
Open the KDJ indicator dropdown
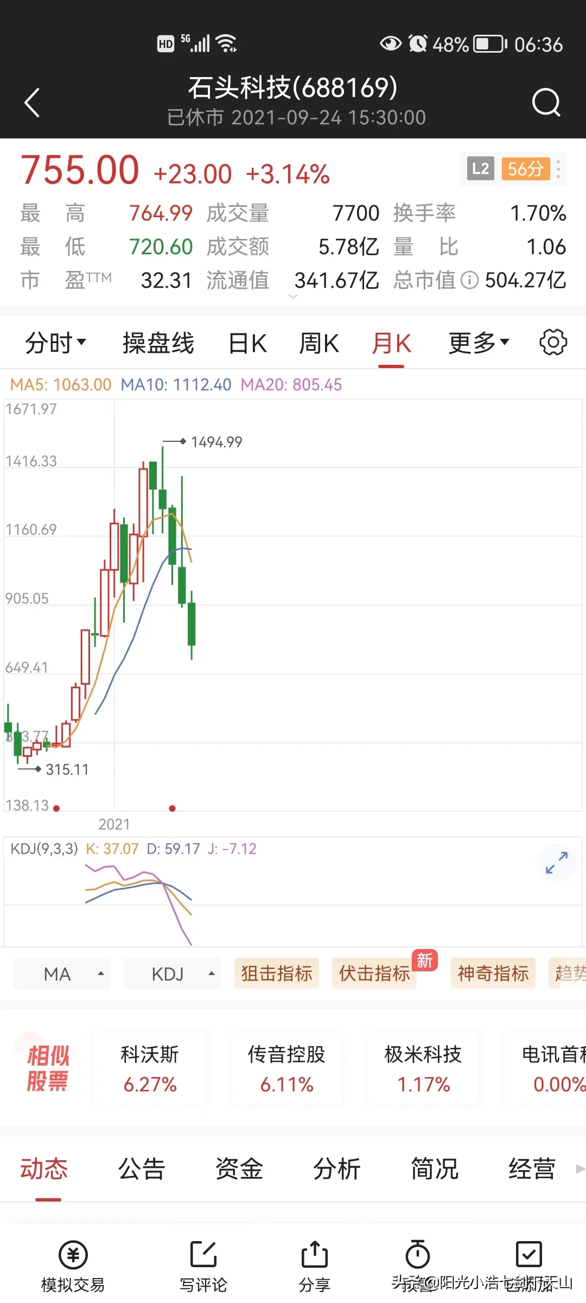tap(173, 974)
